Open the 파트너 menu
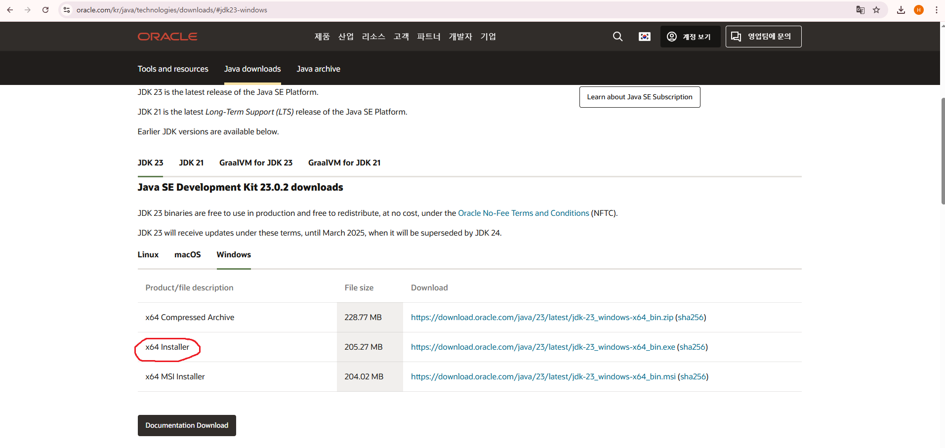This screenshot has height=448, width=945. click(429, 37)
